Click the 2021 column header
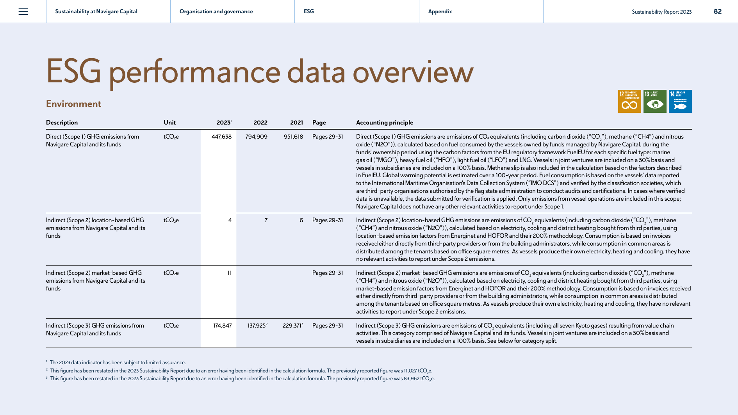Screen dimensions: 738x415 (x=296, y=123)
